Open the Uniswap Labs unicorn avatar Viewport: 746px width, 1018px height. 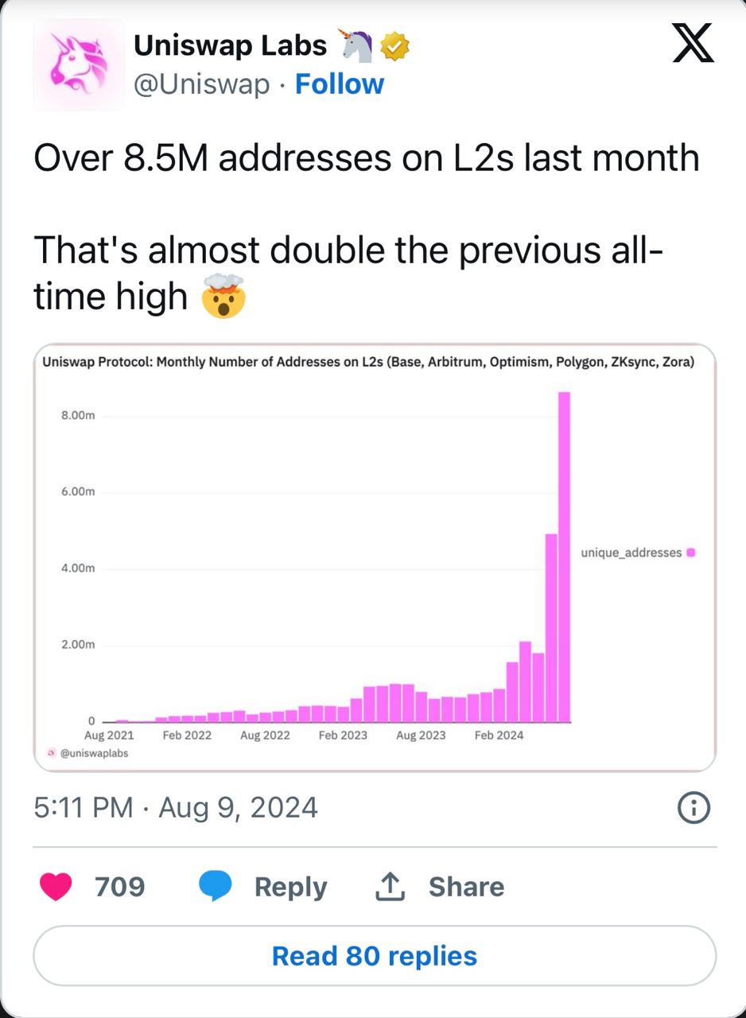click(79, 64)
